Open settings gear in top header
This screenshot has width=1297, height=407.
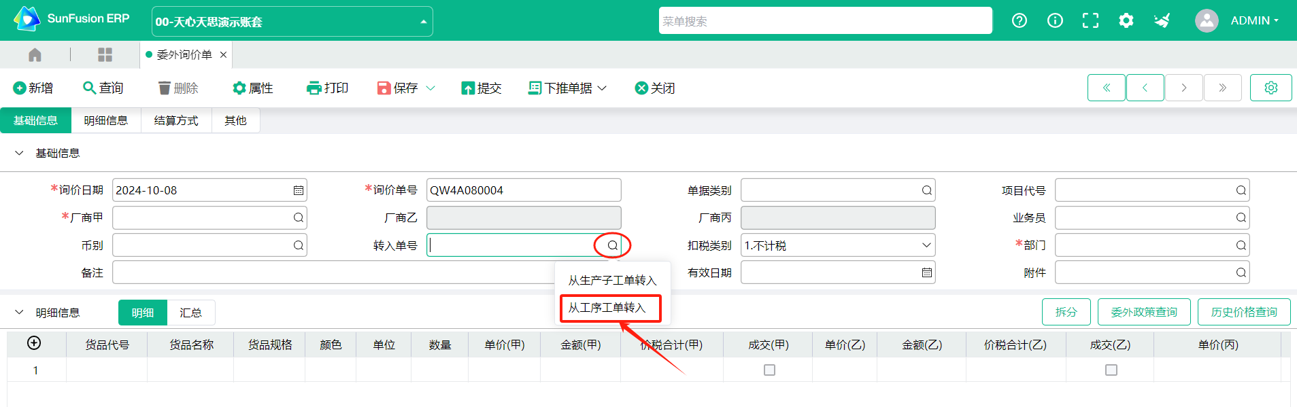point(1126,20)
